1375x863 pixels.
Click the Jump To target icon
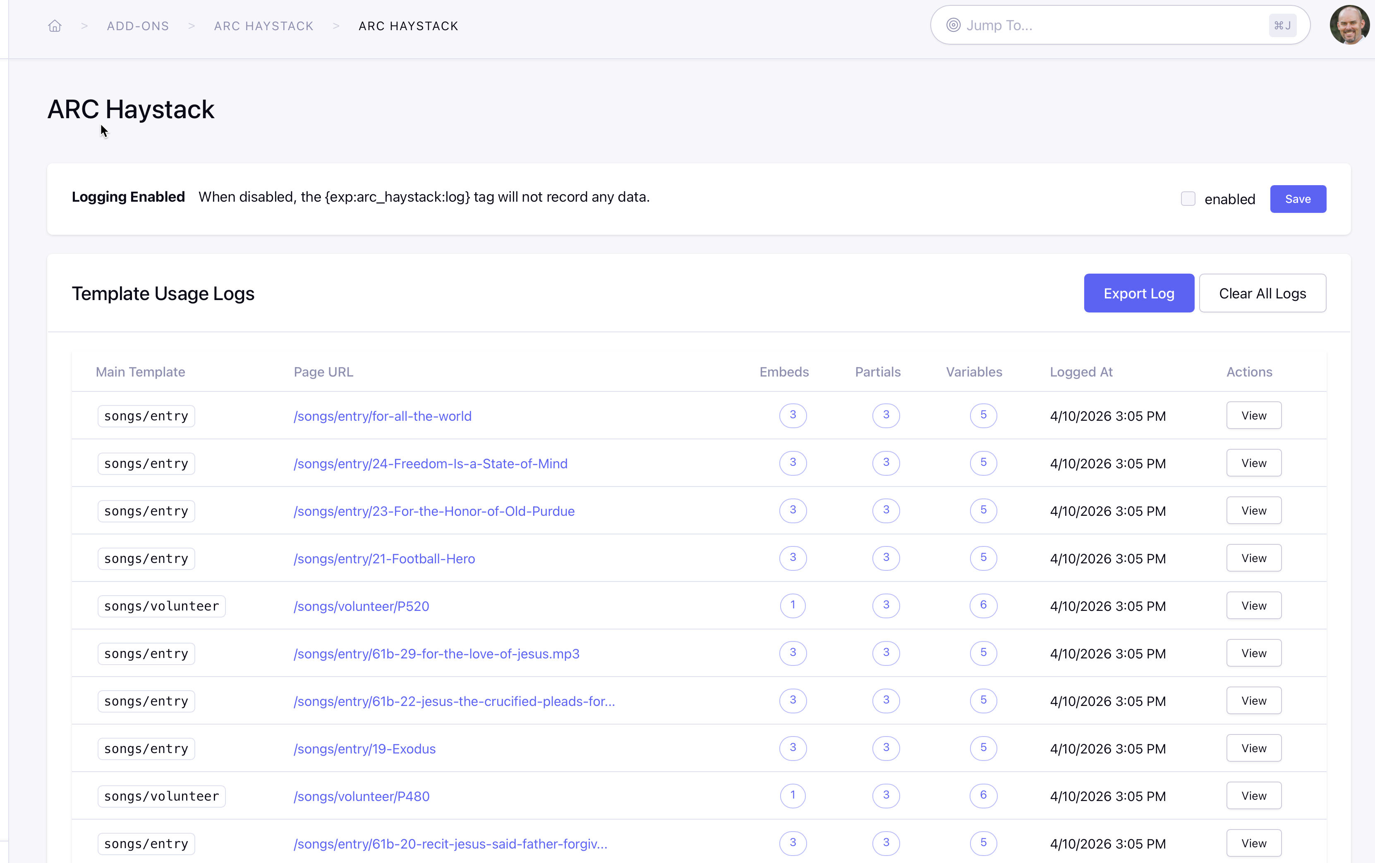[953, 25]
